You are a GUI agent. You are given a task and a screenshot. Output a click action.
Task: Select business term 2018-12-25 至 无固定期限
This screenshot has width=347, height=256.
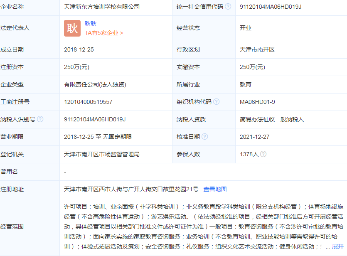coord(98,137)
